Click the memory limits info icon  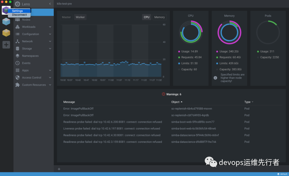215,78
